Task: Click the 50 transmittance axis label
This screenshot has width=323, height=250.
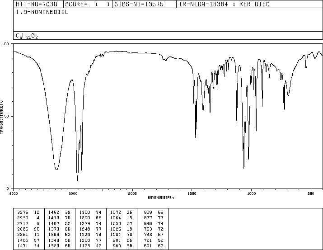Action: [7, 116]
